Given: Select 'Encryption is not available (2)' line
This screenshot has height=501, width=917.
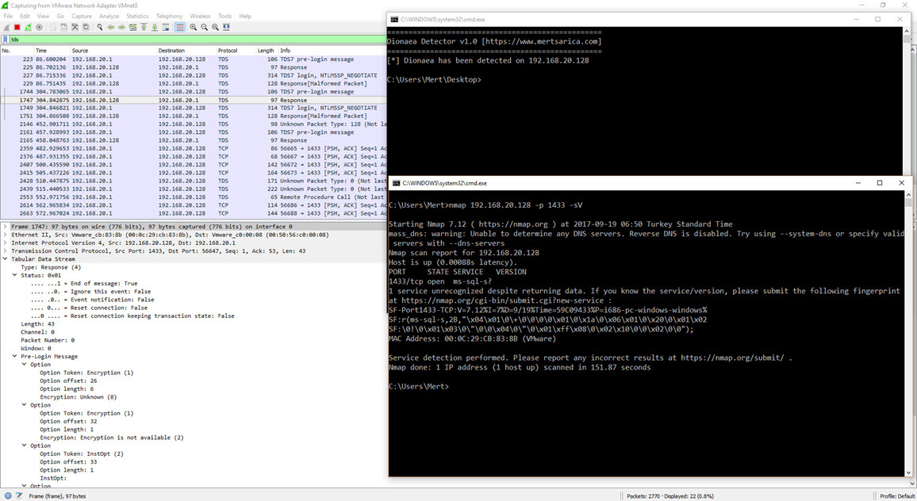Looking at the screenshot, I should (112, 438).
